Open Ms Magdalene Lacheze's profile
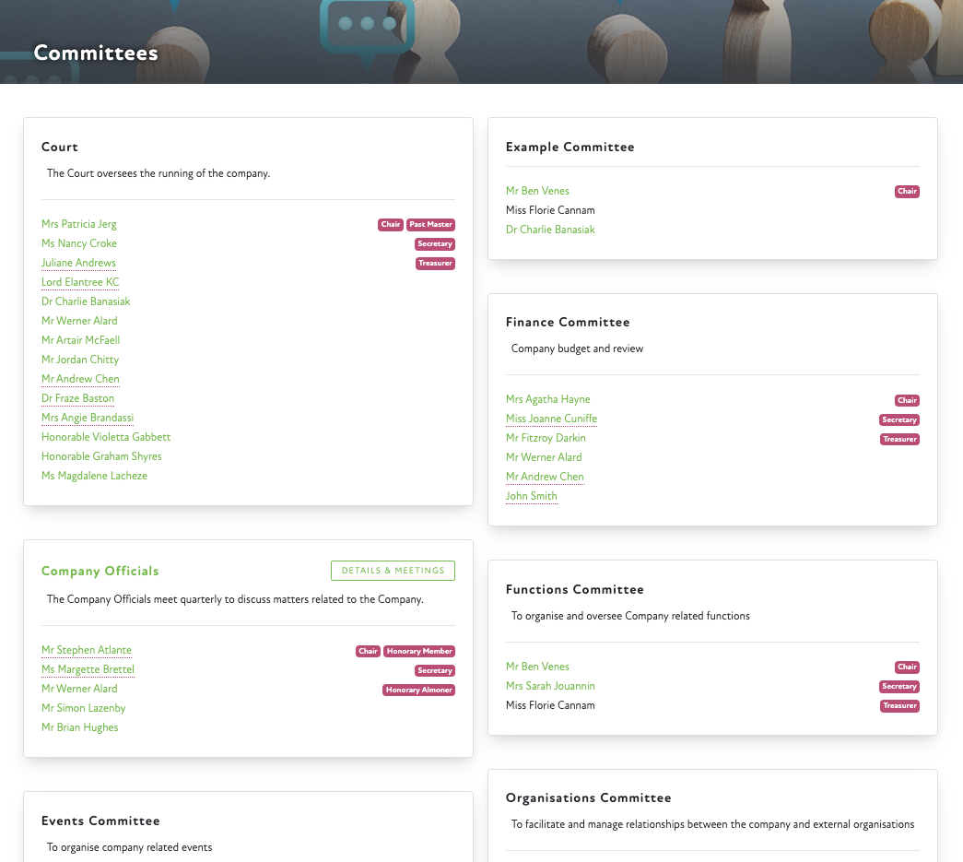The width and height of the screenshot is (963, 862). (x=94, y=476)
